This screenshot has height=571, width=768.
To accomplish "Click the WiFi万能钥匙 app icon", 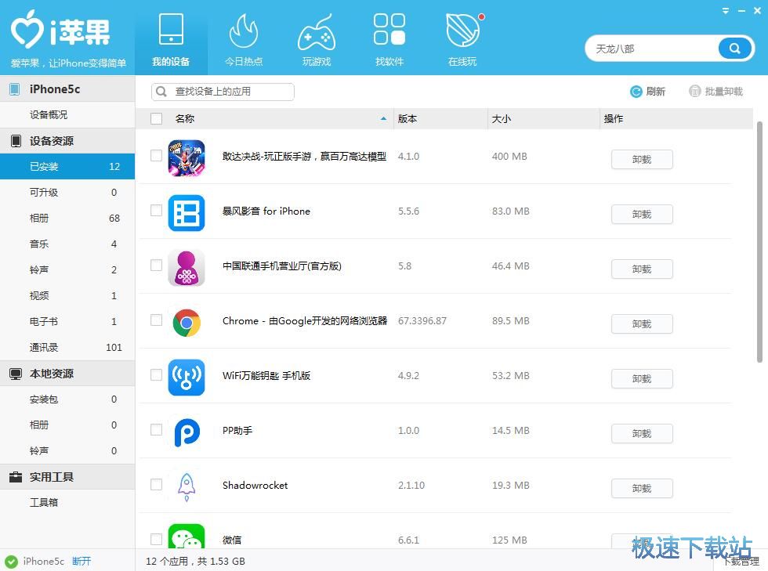I will (x=187, y=378).
